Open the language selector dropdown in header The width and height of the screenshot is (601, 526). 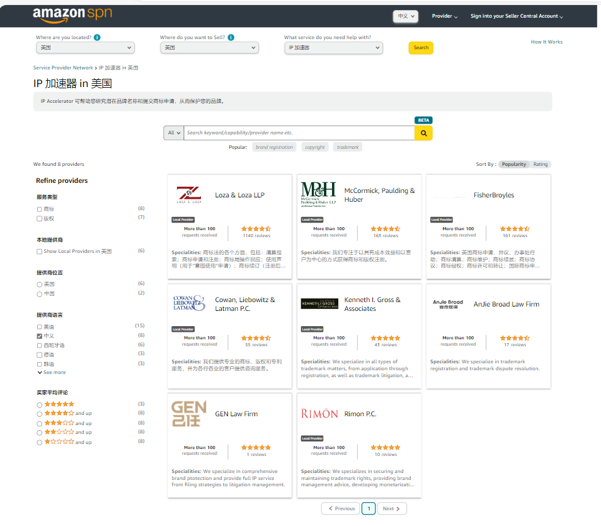[406, 16]
